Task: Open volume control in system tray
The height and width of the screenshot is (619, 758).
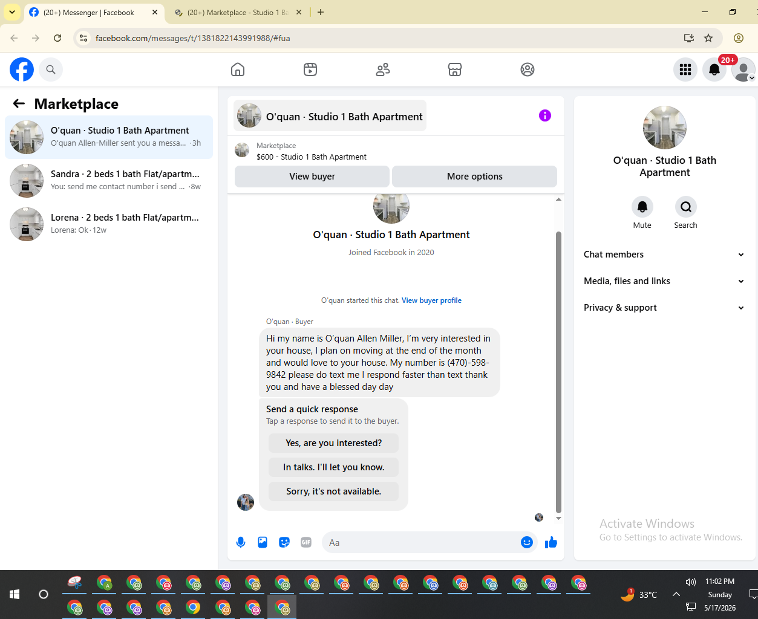Action: tap(691, 582)
